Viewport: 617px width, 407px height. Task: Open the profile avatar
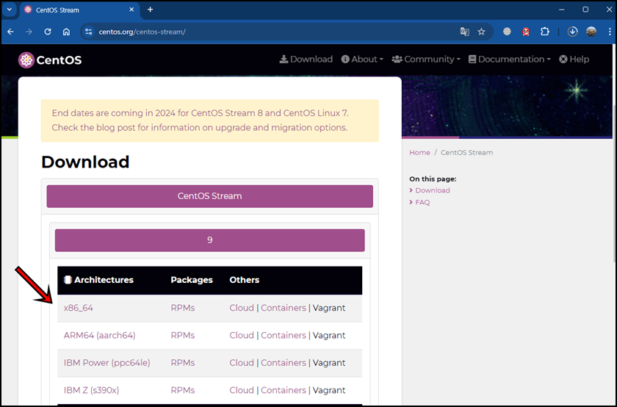[x=591, y=32]
